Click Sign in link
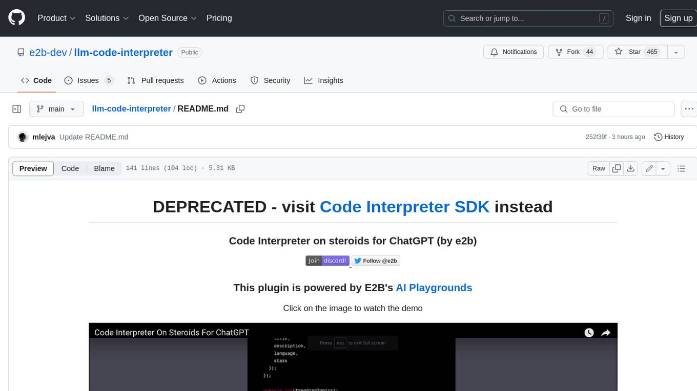697x391 pixels. 638,18
